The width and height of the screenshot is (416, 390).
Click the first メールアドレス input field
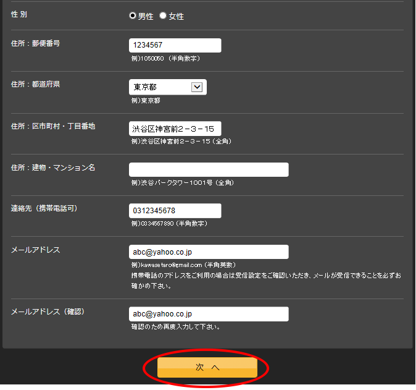tap(209, 252)
